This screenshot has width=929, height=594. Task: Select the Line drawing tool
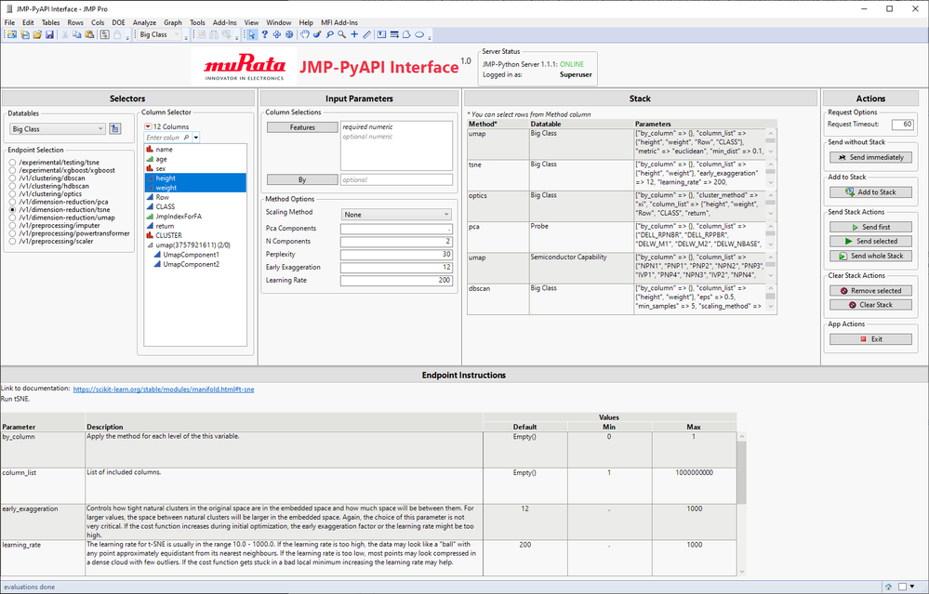366,35
